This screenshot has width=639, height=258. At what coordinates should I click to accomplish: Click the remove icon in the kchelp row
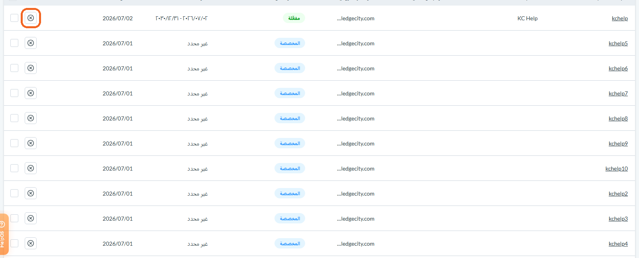pyautogui.click(x=31, y=18)
